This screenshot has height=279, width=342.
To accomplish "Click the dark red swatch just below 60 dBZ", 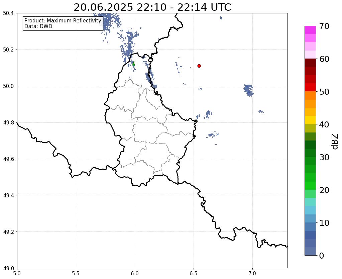I will click(x=310, y=63).
